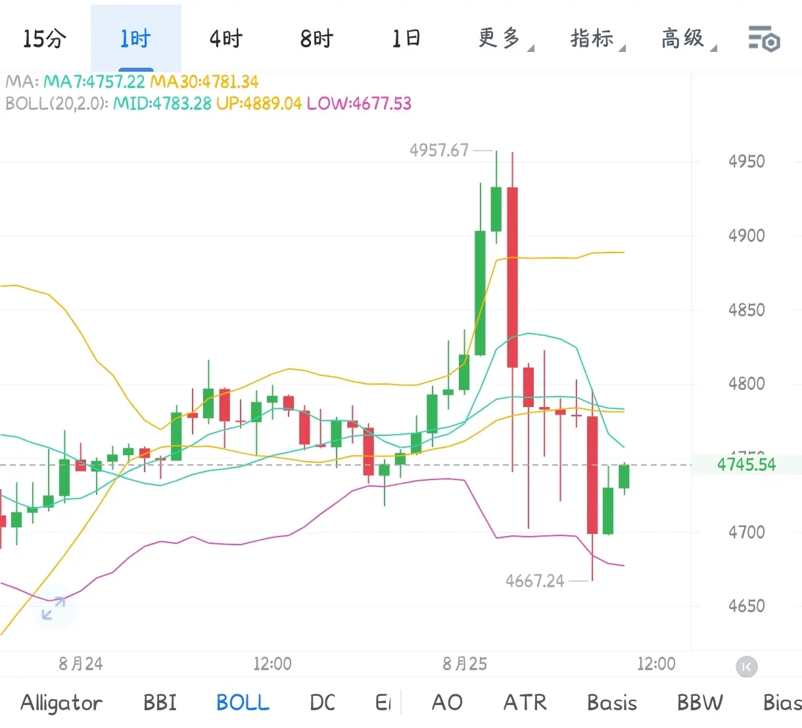Toggle the BOLL indicator
Viewport: 802px width, 728px height.
pyautogui.click(x=243, y=702)
